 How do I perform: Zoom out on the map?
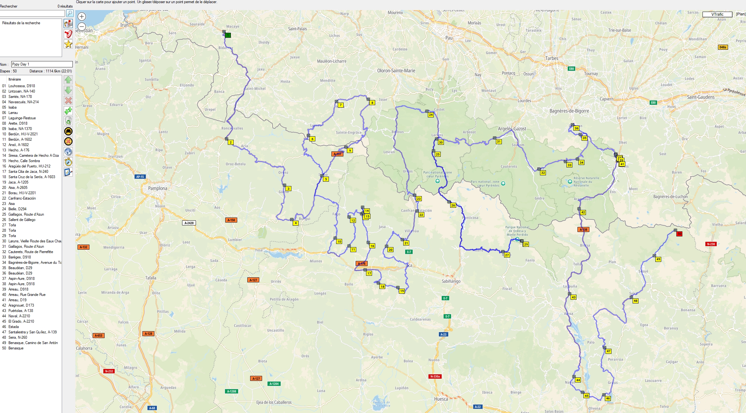82,26
